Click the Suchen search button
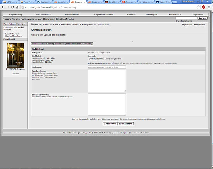 (203, 18)
